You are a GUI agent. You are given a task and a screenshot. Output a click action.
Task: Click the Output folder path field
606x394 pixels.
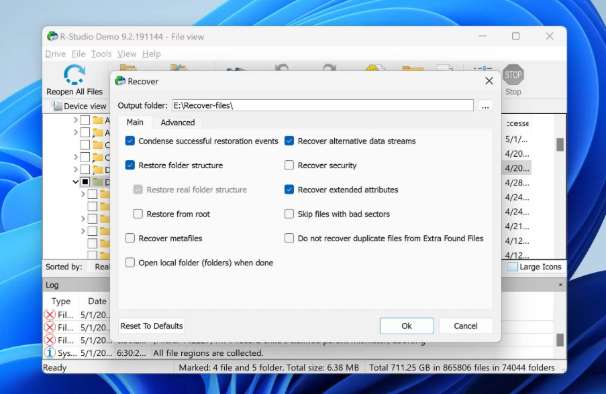tap(322, 106)
